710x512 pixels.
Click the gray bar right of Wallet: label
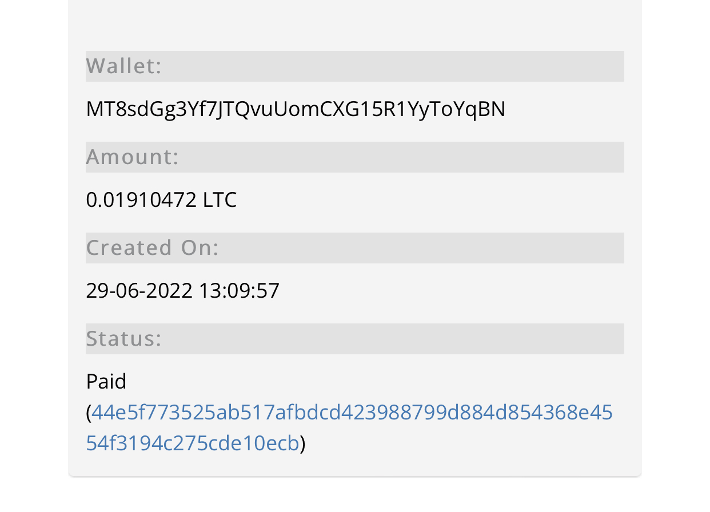393,66
